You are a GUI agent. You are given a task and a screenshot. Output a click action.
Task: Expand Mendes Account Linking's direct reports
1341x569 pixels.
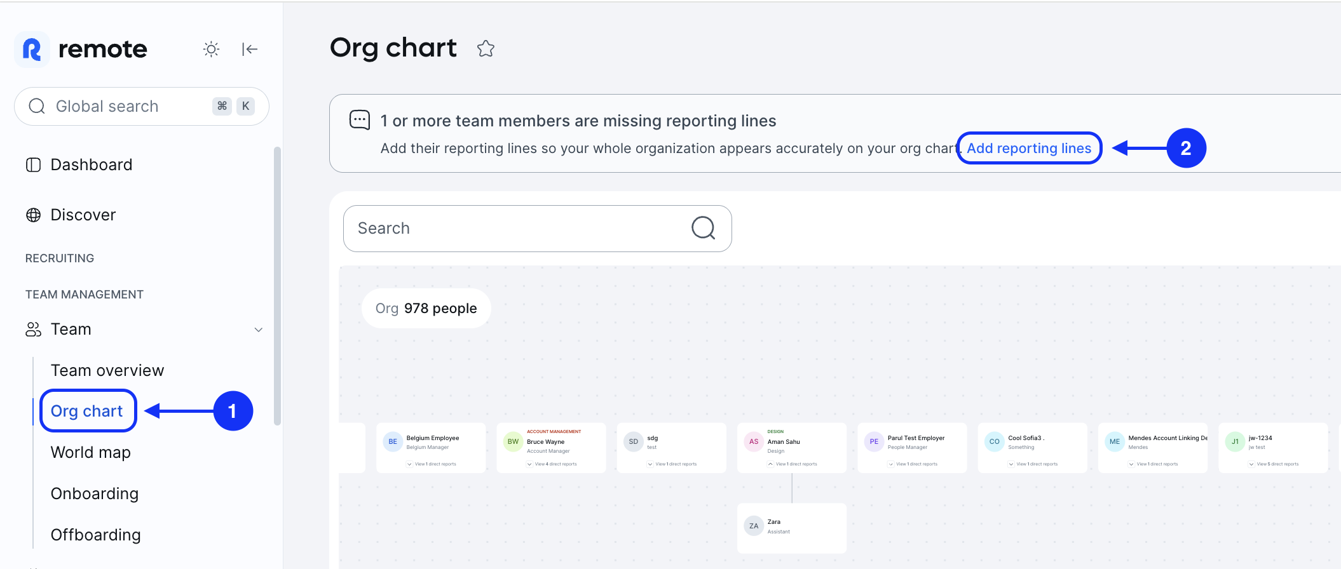1154,464
